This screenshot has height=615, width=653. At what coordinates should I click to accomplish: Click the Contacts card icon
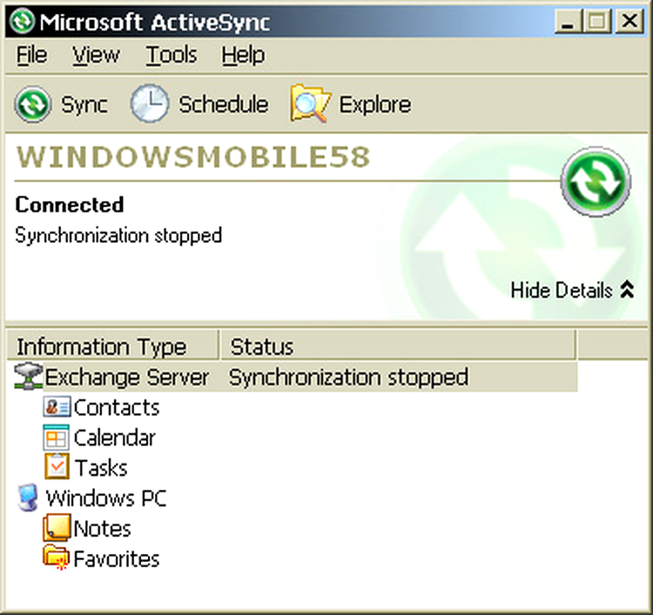57,407
